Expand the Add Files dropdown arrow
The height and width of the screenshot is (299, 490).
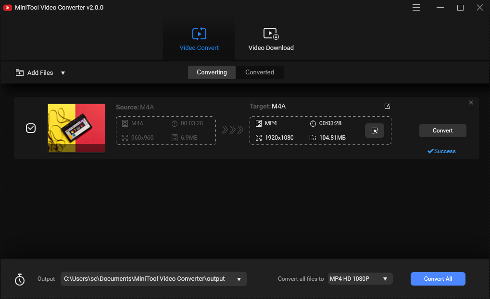tap(63, 72)
